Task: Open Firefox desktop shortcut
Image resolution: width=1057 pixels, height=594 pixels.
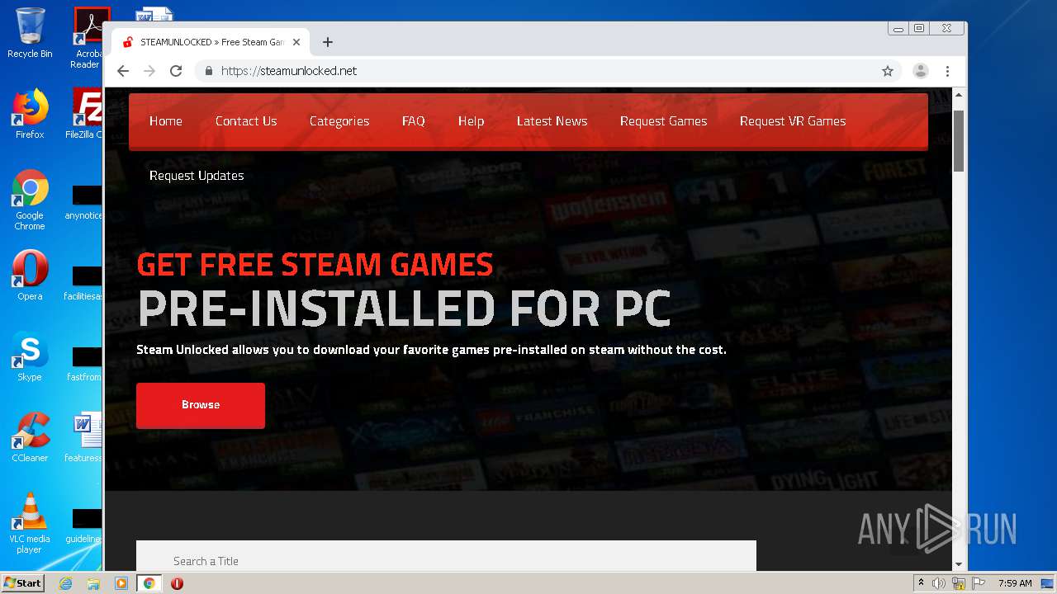Action: point(30,114)
